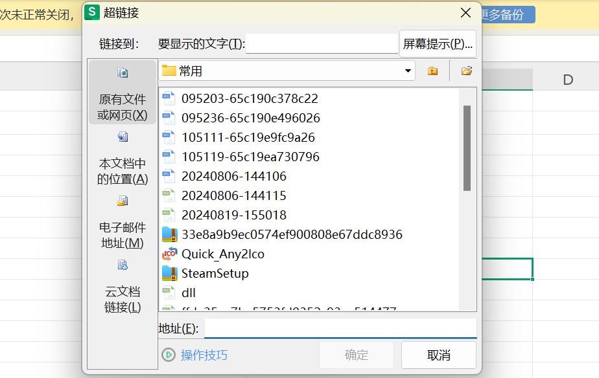Click the icon of file 095203-65c190c378c22
Viewport: 599px width, 378px height.
[x=169, y=98]
